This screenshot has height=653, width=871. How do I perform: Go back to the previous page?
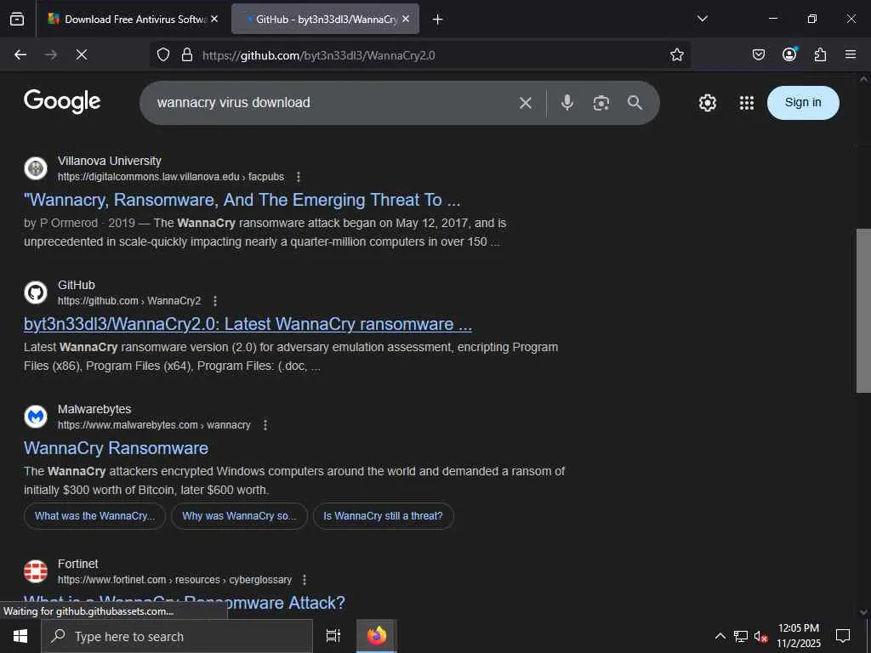tap(20, 54)
